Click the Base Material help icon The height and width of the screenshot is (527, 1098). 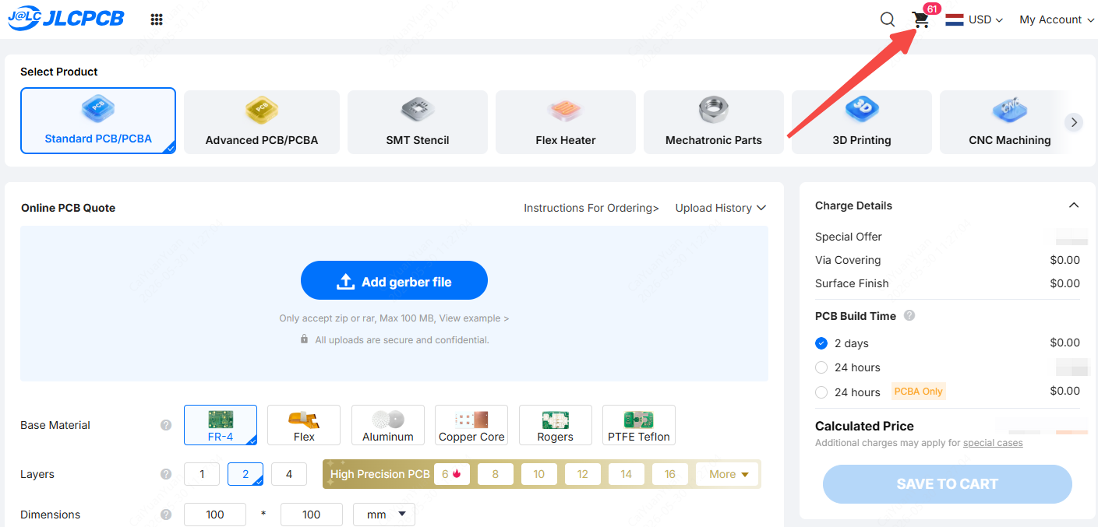pos(166,425)
